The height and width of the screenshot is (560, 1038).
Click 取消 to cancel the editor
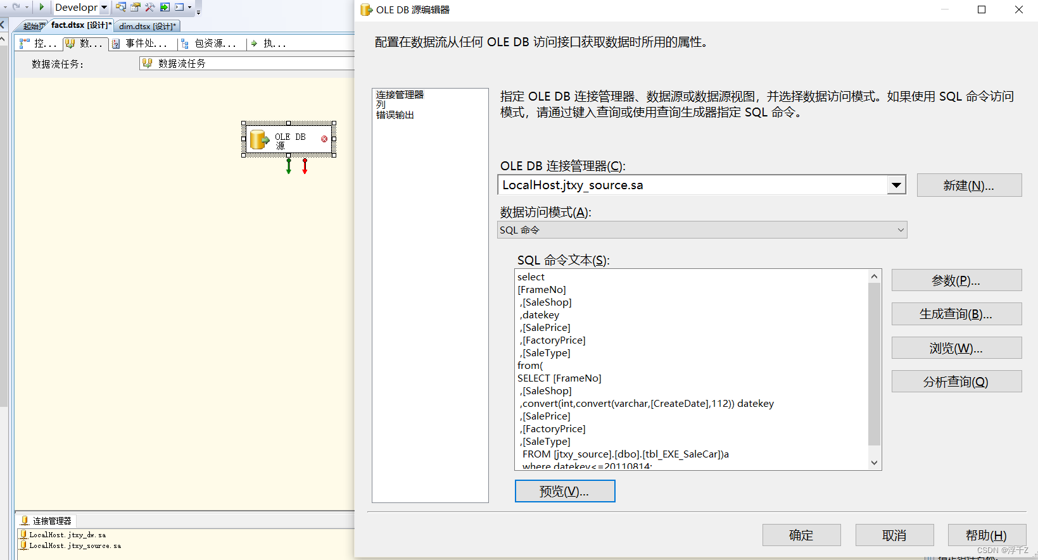[895, 535]
